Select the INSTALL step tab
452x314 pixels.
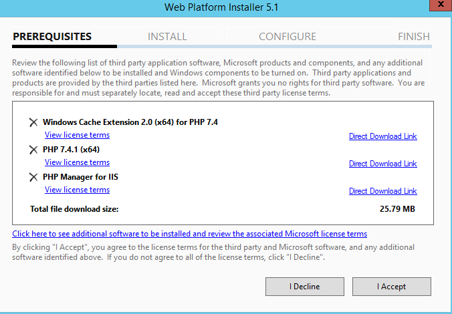pos(167,37)
